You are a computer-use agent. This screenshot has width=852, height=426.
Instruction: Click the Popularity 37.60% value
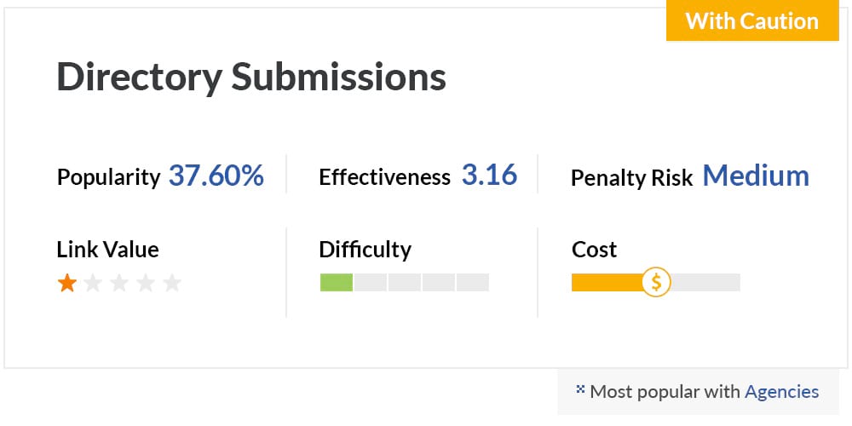click(216, 176)
